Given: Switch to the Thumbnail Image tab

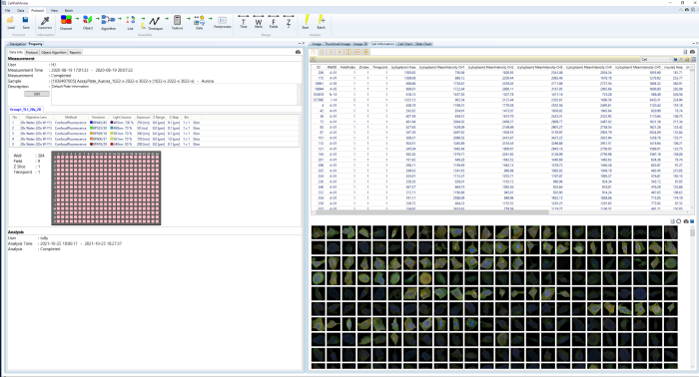Looking at the screenshot, I should (x=338, y=44).
